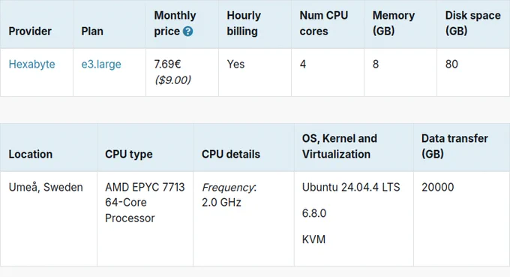The image size is (510, 277).
Task: Click the 20000 data transfer value
Action: pos(437,188)
